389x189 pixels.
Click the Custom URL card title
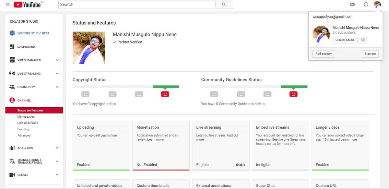click(327, 185)
